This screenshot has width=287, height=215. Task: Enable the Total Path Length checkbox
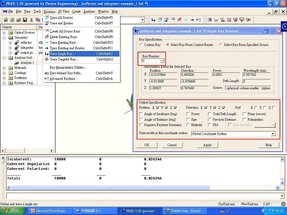pyautogui.click(x=210, y=114)
